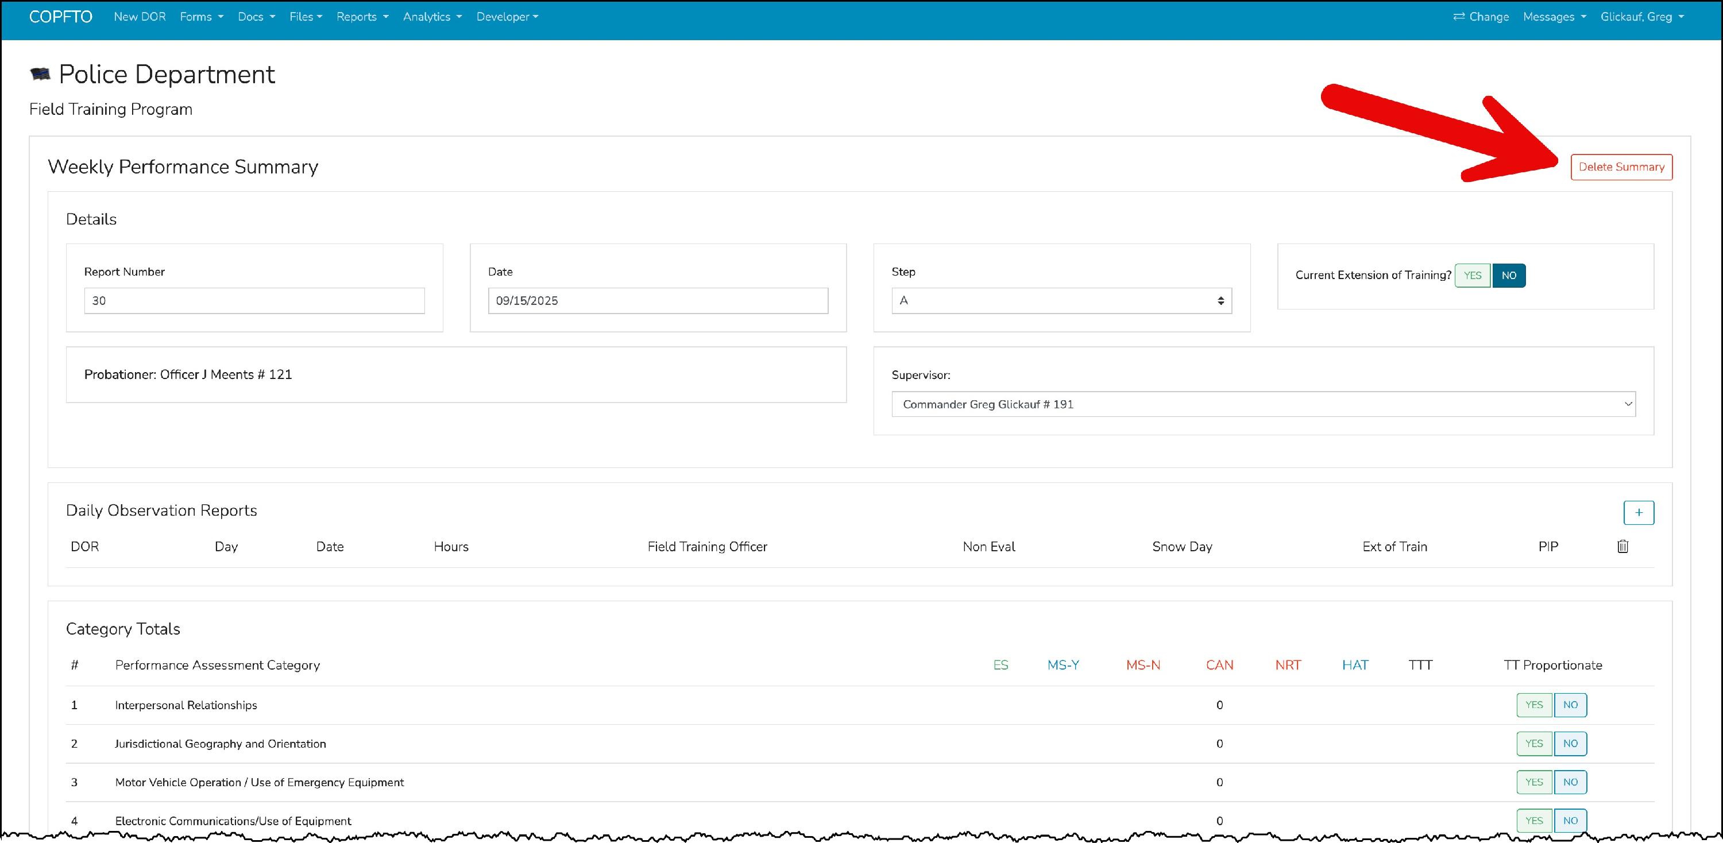Image resolution: width=1723 pixels, height=843 pixels.
Task: Click the COPFTO brand logo
Action: pos(60,17)
